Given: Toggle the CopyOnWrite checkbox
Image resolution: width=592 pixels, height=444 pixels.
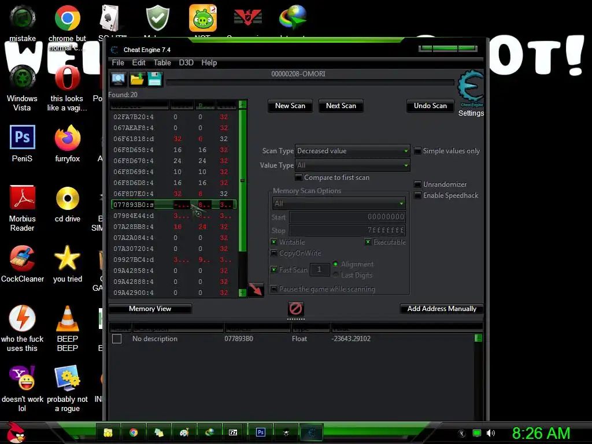Looking at the screenshot, I should coord(273,253).
